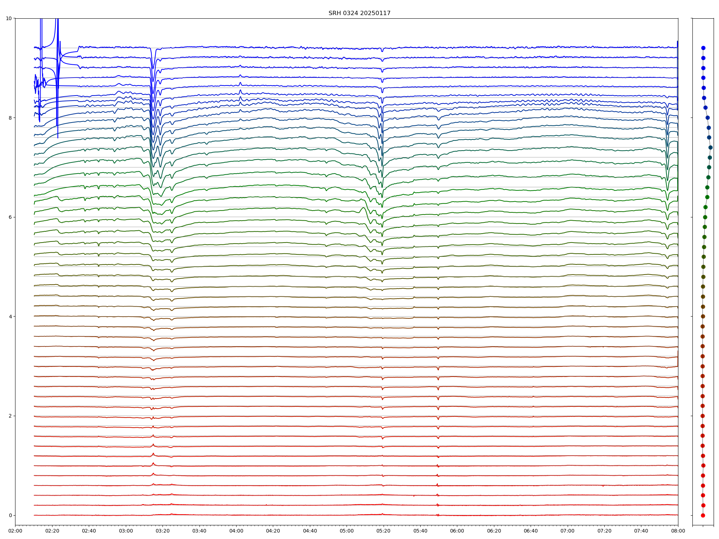Click the 03:40 x-axis time label
The image size is (719, 539).
pyautogui.click(x=199, y=531)
